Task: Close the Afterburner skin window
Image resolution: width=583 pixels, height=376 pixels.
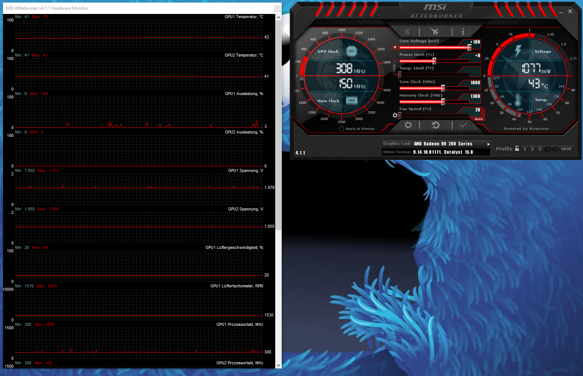Action: (570, 11)
